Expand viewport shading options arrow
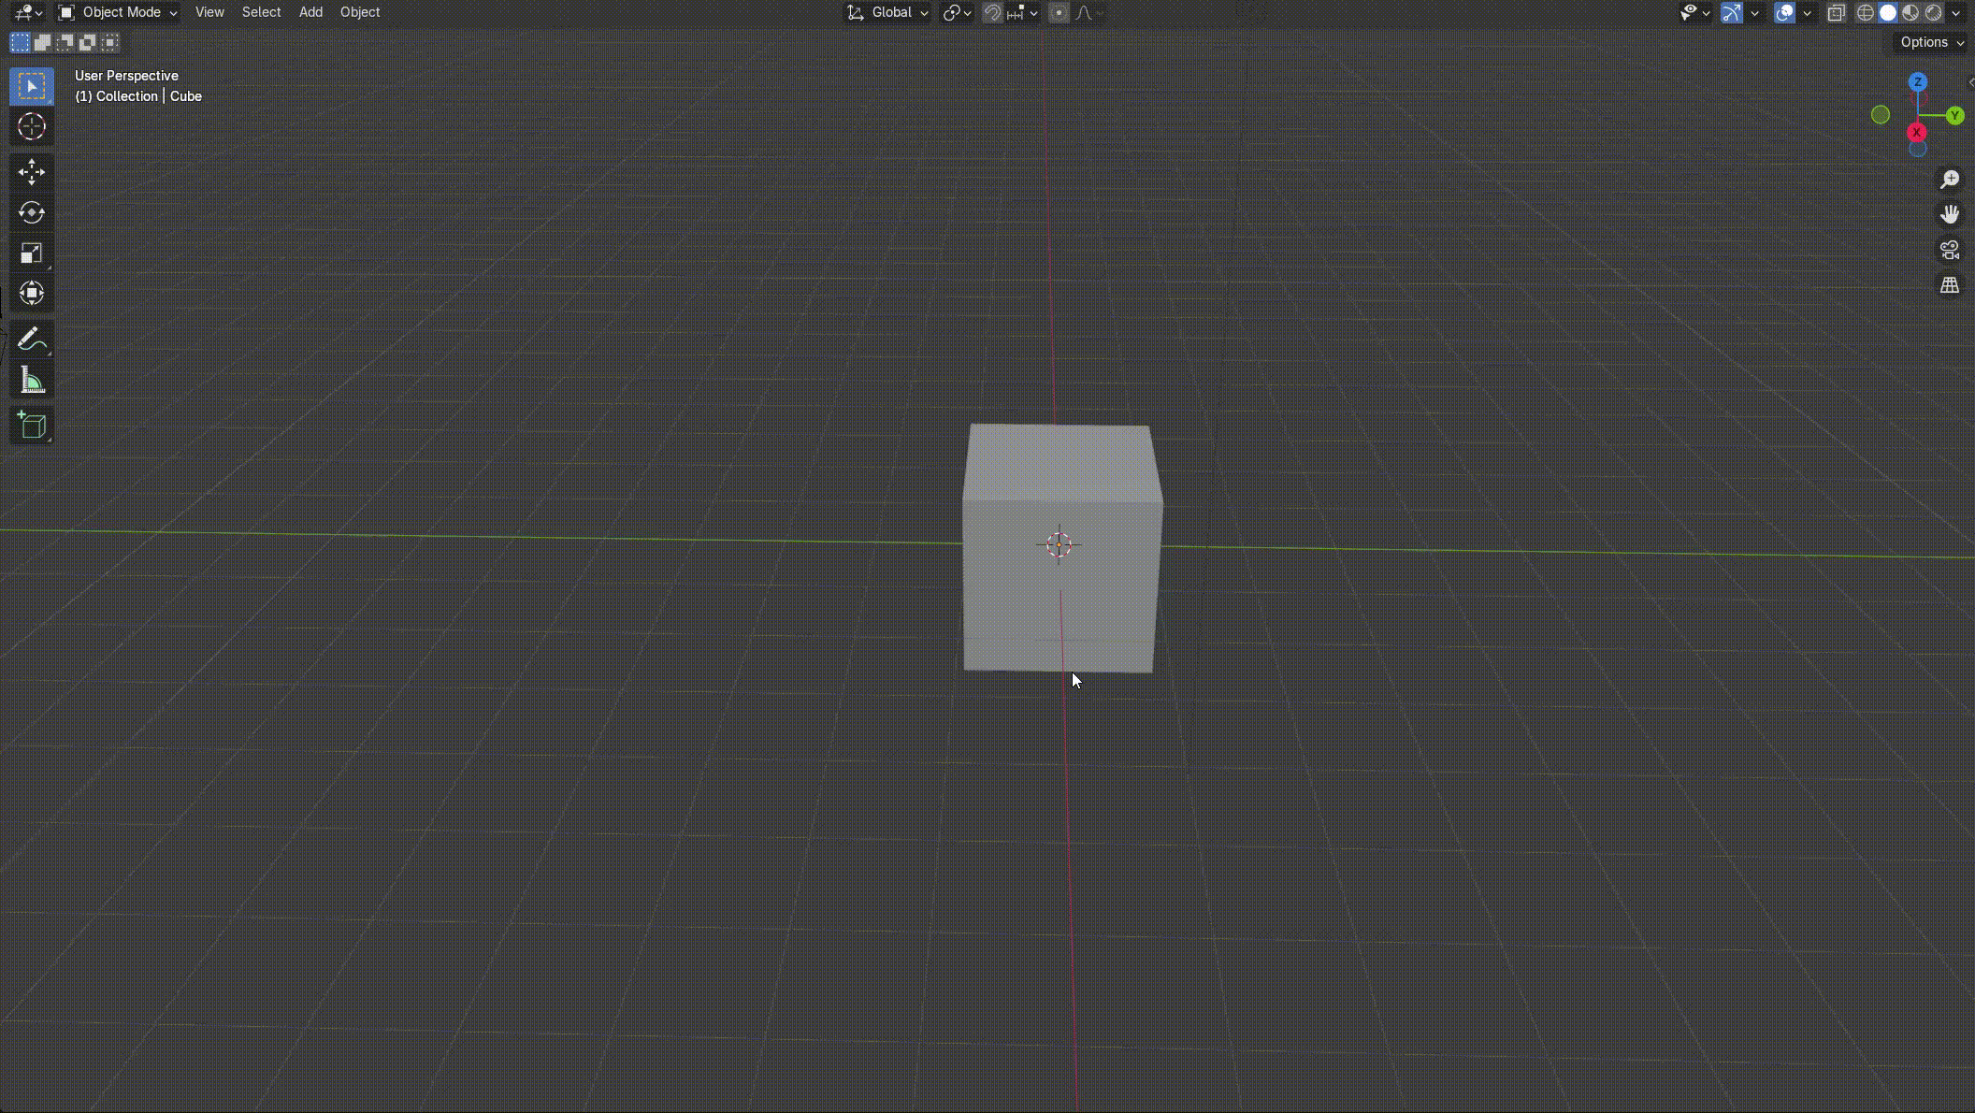 1955,12
